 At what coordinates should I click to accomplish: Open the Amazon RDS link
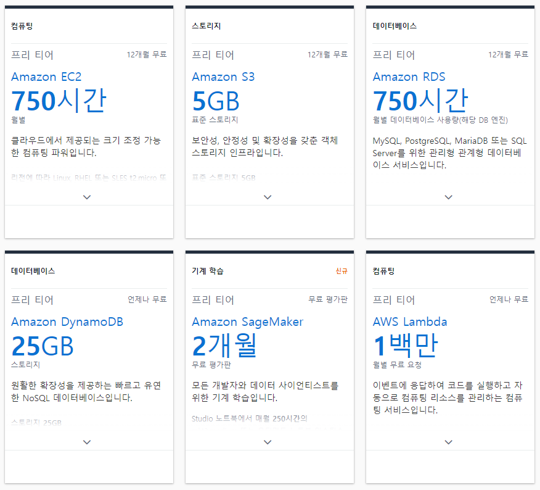[409, 77]
